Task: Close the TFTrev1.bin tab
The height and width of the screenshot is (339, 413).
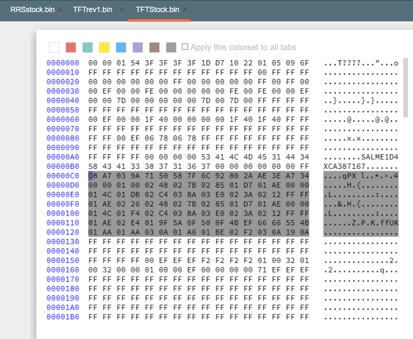Action: point(122,10)
